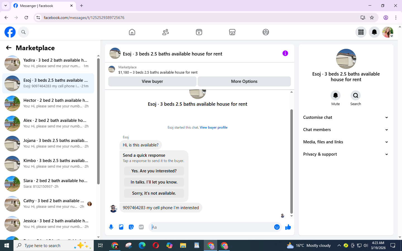Image resolution: width=402 pixels, height=251 pixels.
Task: Expand the Customise chat section
Action: (x=346, y=117)
